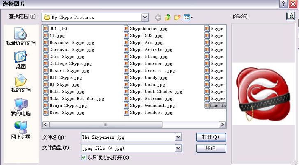Select Make Skype Not War.jpg
Viewport: 299px width, 165px height.
[x=77, y=99]
